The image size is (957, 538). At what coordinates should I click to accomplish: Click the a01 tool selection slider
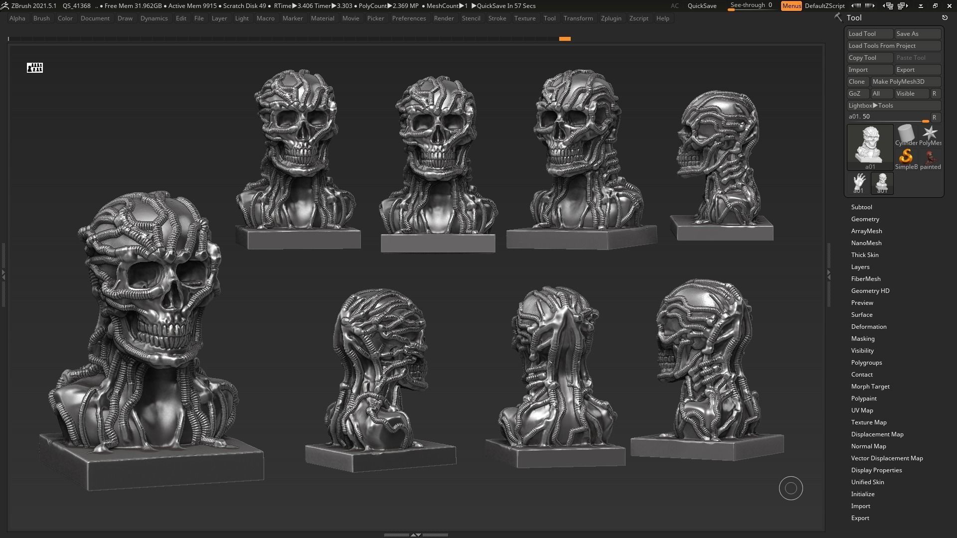(888, 118)
